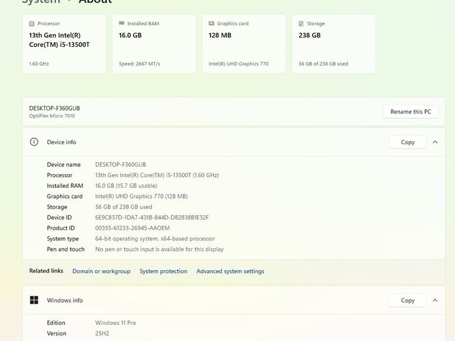Select the 56 GB of 238 GB used row value

pos(123,207)
